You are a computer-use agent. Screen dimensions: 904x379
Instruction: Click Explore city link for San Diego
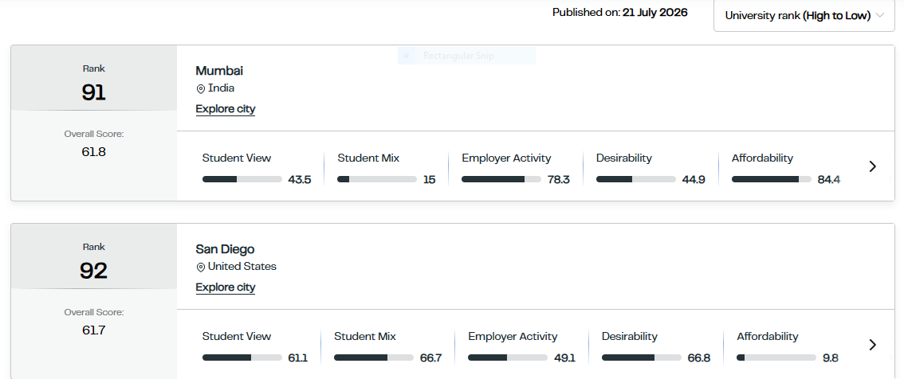[x=226, y=287]
